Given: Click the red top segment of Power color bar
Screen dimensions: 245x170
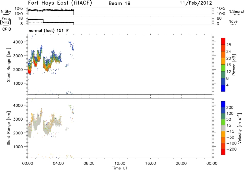Looking at the screenshot, I should pos(223,41).
